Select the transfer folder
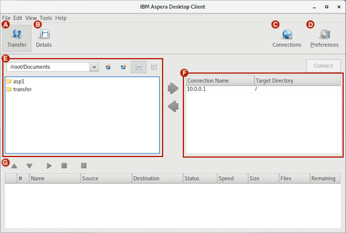Image resolution: width=346 pixels, height=233 pixels. (x=19, y=89)
